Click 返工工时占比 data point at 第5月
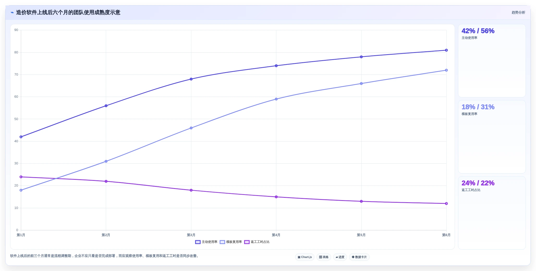 361,201
